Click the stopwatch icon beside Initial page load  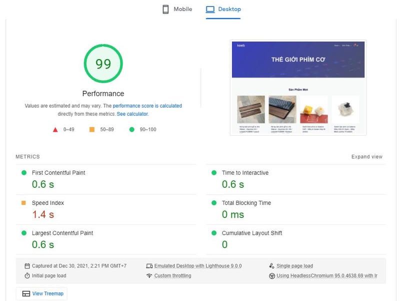pos(27,276)
